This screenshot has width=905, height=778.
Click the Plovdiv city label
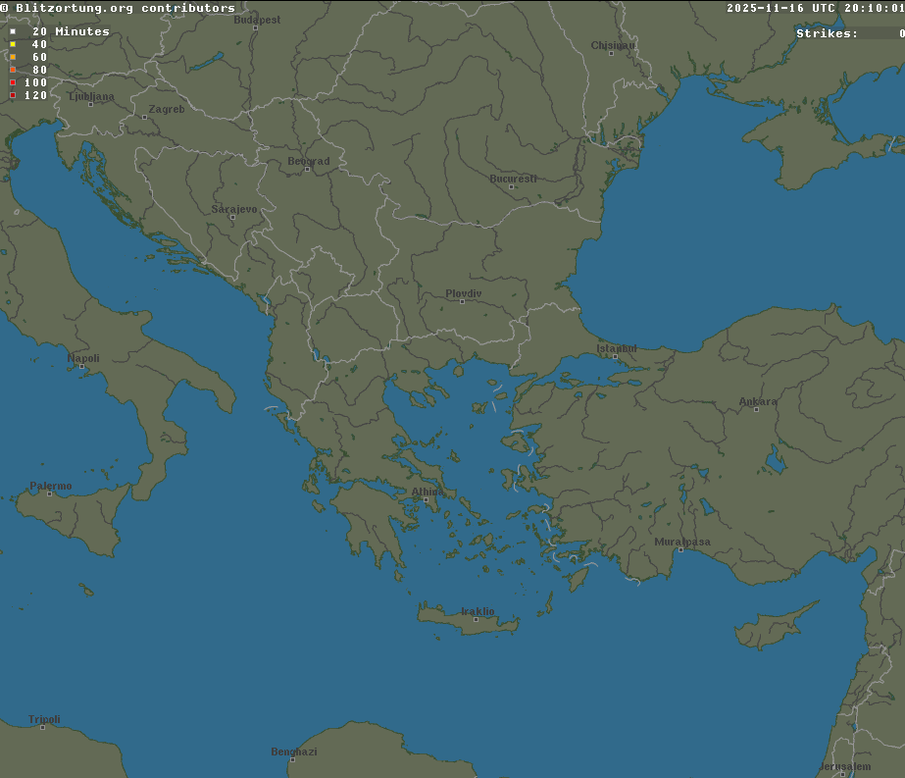462,292
